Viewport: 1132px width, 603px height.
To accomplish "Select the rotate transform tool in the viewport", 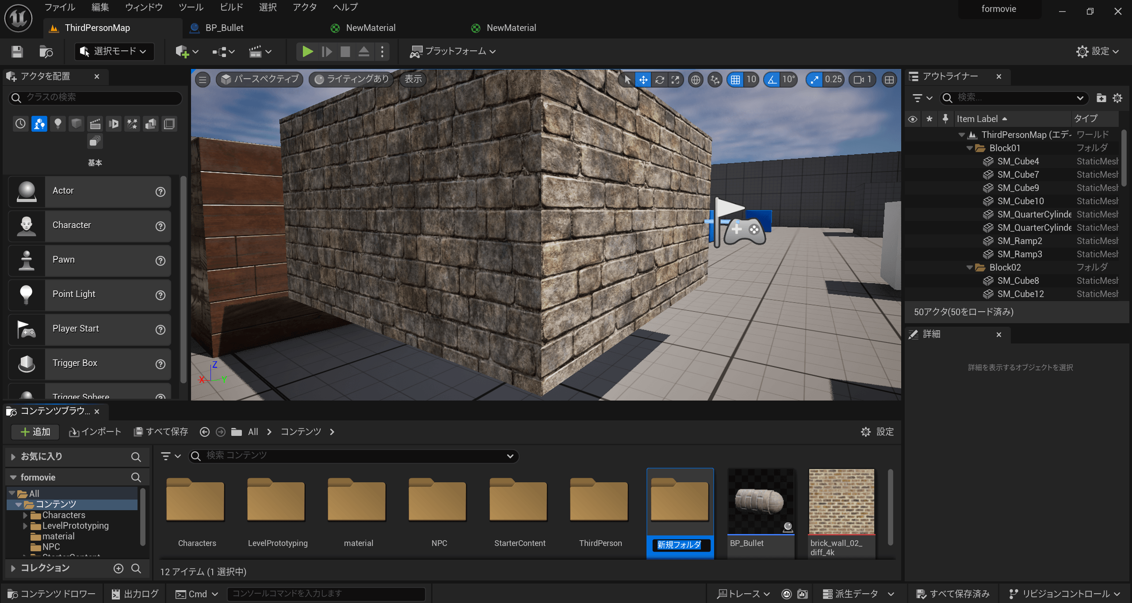I will [659, 80].
